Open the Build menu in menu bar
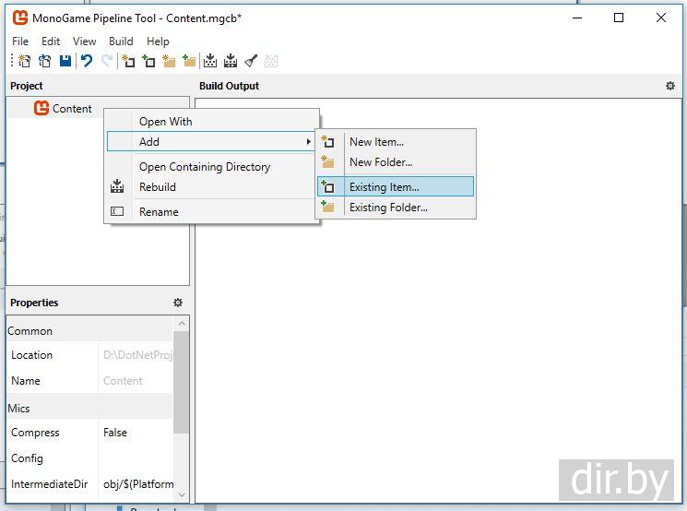 pyautogui.click(x=121, y=41)
